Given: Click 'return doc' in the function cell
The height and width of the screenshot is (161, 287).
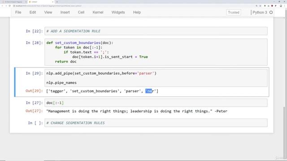Looking at the screenshot, I should [66, 62].
